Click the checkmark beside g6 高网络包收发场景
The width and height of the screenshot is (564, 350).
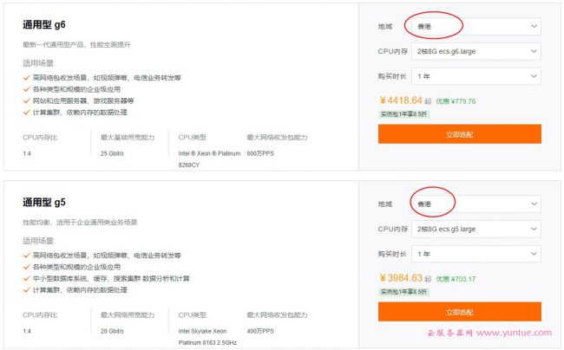coord(27,78)
